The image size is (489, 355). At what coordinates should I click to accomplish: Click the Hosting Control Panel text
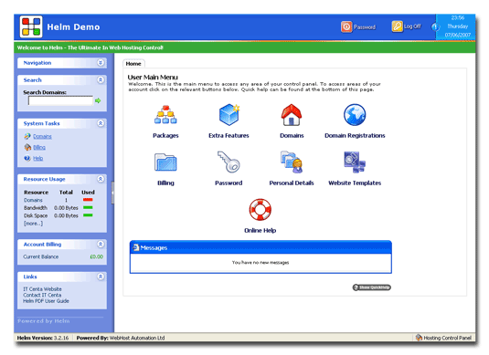click(x=448, y=338)
